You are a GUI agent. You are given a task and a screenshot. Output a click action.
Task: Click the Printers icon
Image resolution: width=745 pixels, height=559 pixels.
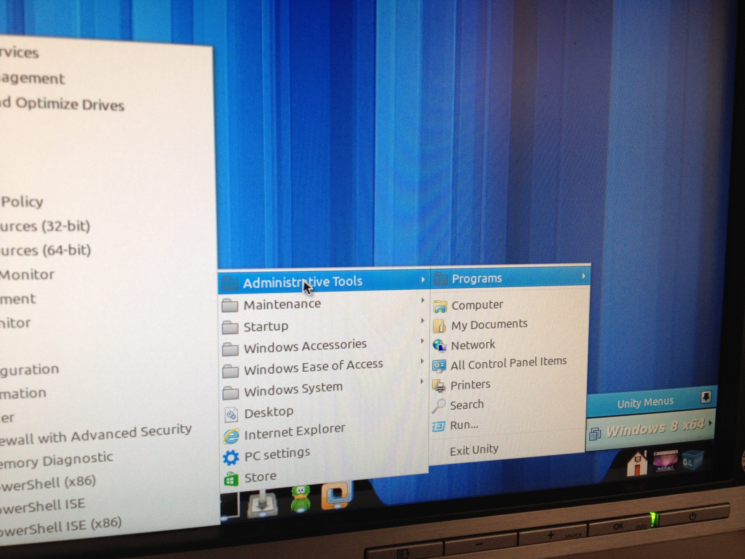point(439,386)
